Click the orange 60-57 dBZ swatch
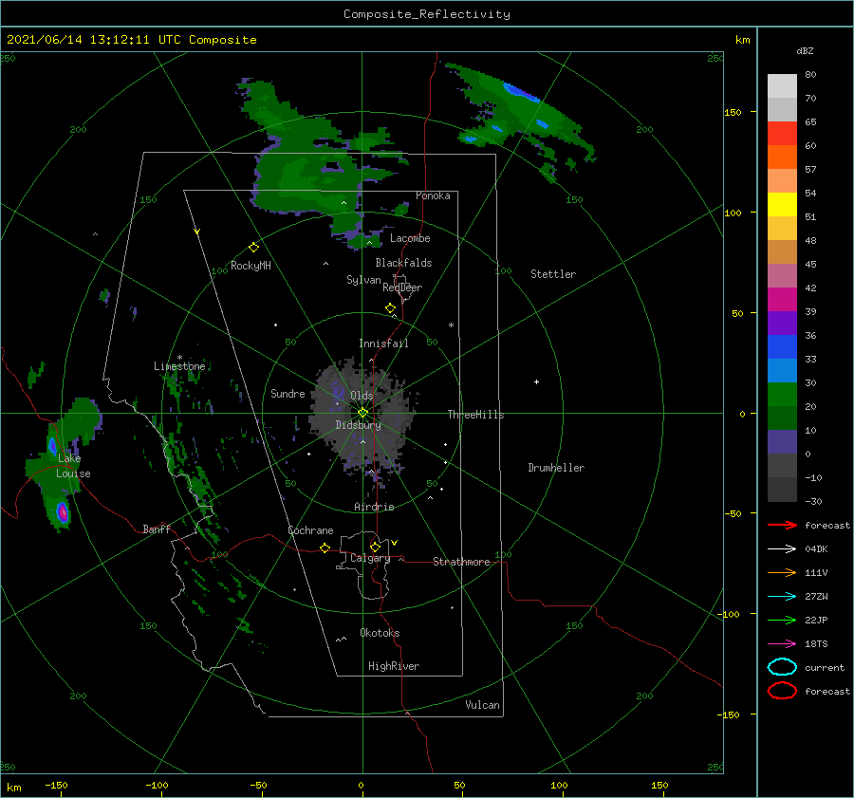 click(782, 158)
